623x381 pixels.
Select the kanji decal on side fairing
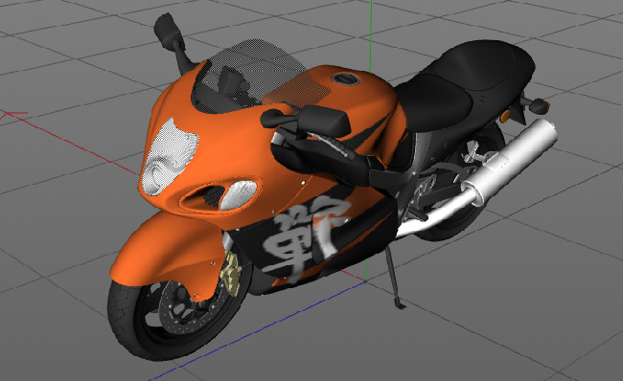point(306,238)
